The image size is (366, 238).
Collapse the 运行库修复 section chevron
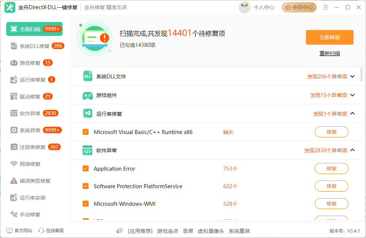tap(353, 114)
